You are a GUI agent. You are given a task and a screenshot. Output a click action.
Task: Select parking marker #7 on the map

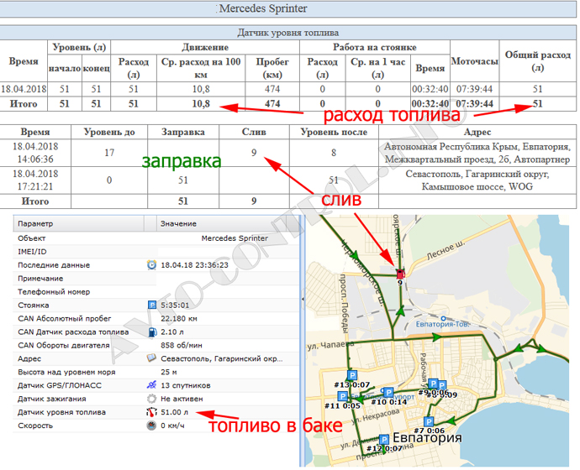[x=429, y=422]
